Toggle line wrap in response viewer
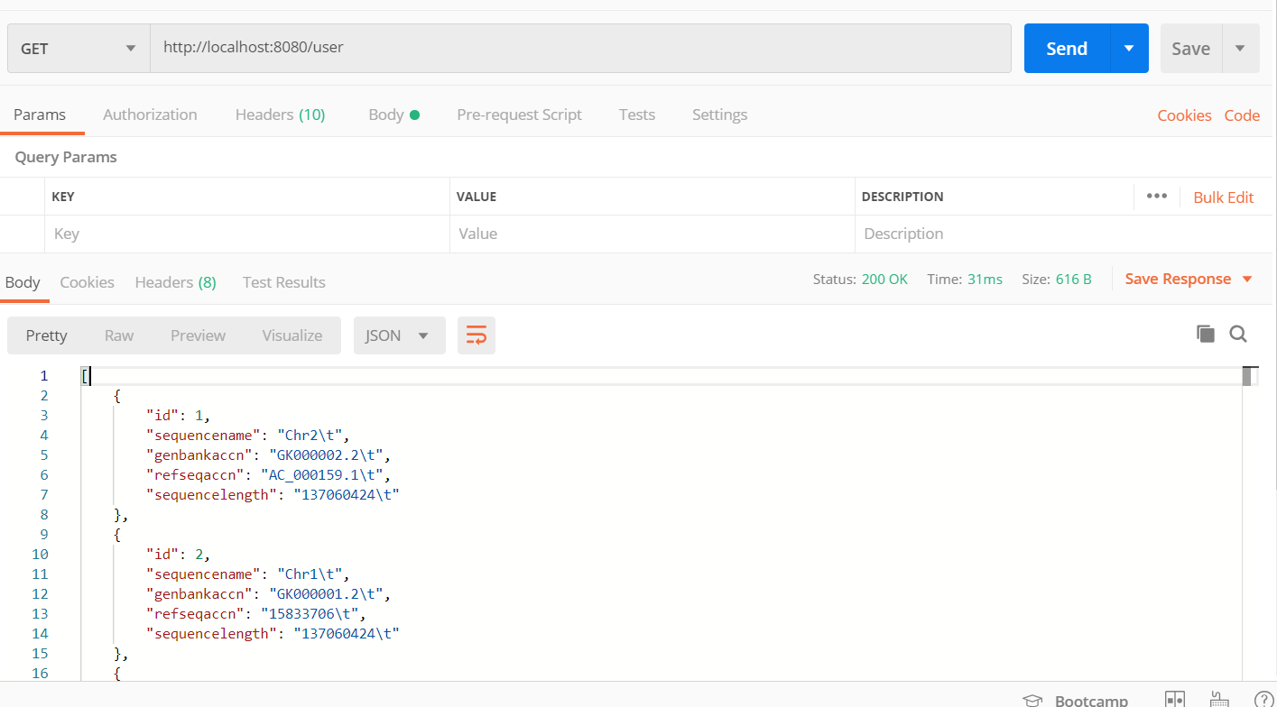This screenshot has width=1277, height=707. 477,335
